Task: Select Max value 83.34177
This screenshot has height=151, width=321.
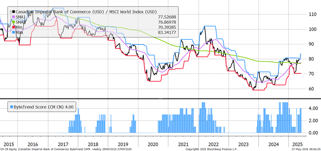Action: (x=167, y=32)
